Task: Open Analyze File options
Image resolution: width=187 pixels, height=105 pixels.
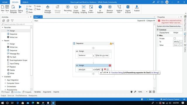Action: click(x=119, y=9)
